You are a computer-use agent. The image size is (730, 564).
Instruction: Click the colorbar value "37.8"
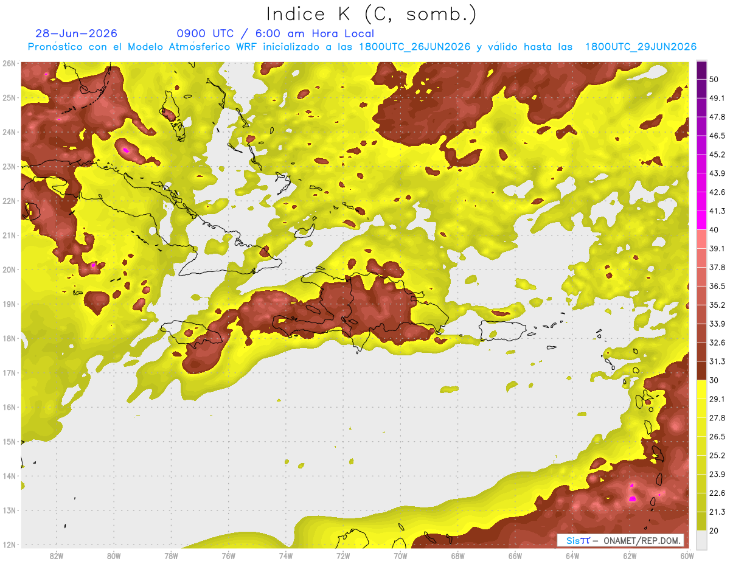[717, 267]
